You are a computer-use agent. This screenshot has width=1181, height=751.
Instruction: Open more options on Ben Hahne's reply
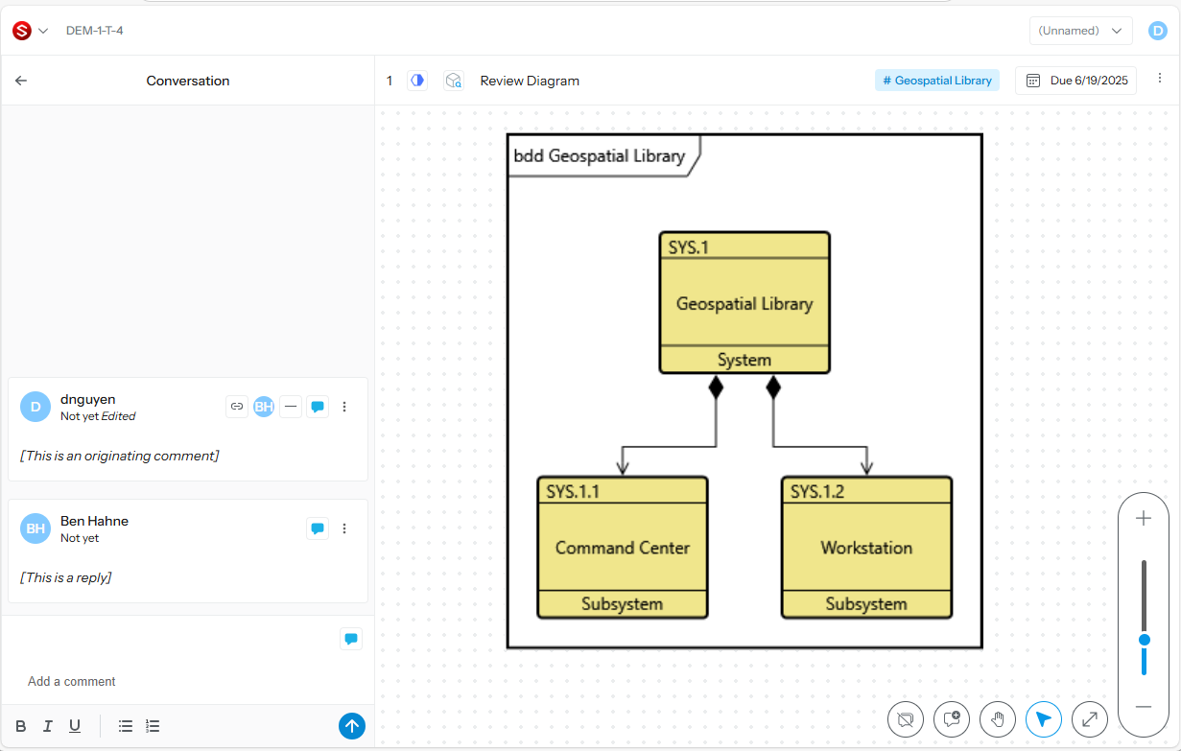coord(344,528)
